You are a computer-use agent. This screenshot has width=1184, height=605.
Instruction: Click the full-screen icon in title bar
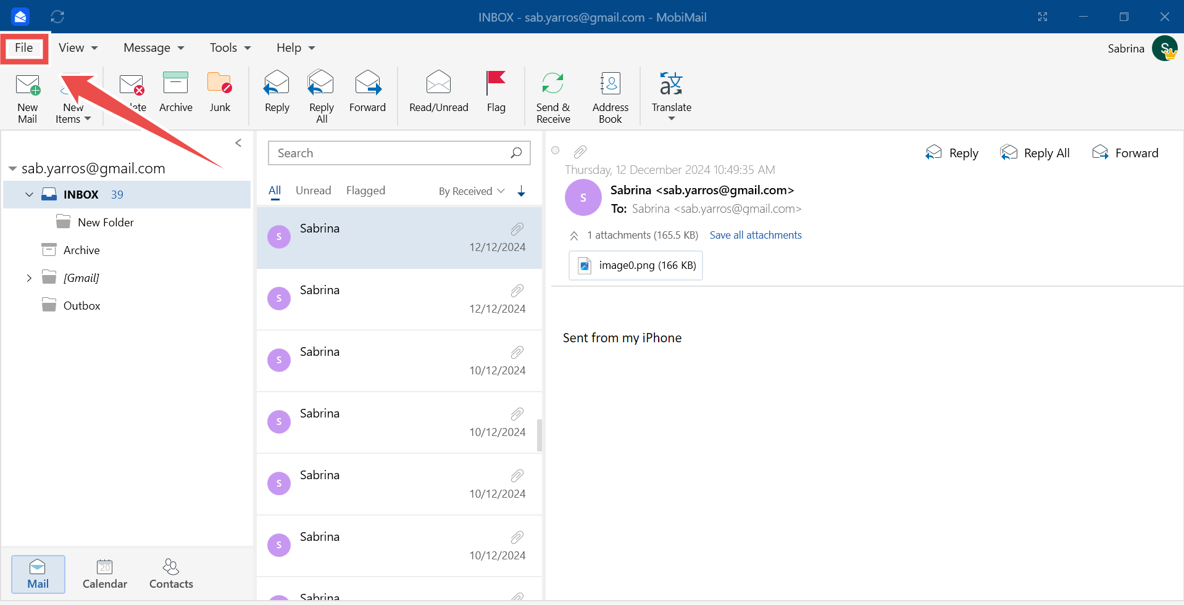point(1043,17)
